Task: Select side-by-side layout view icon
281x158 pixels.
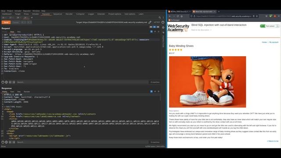Action: [151, 27]
